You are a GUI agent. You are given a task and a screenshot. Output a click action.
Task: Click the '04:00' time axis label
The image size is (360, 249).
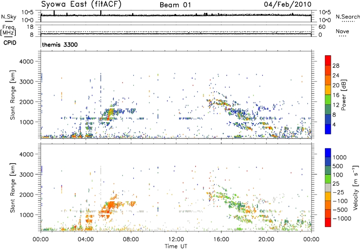click(85, 240)
